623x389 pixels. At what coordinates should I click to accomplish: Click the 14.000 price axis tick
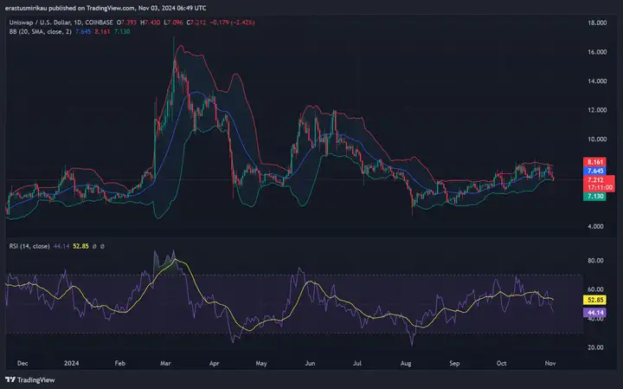coord(597,81)
